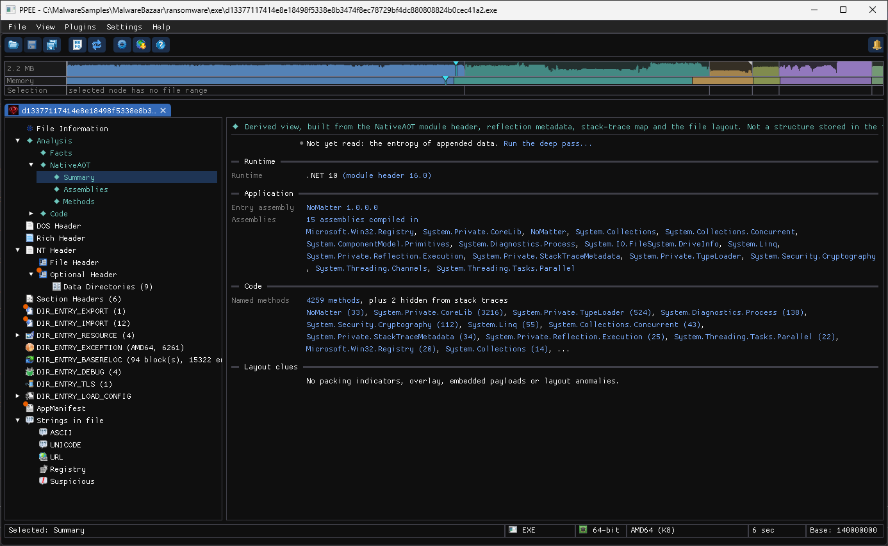
Task: Click the Run the deep pass link
Action: (x=548, y=143)
